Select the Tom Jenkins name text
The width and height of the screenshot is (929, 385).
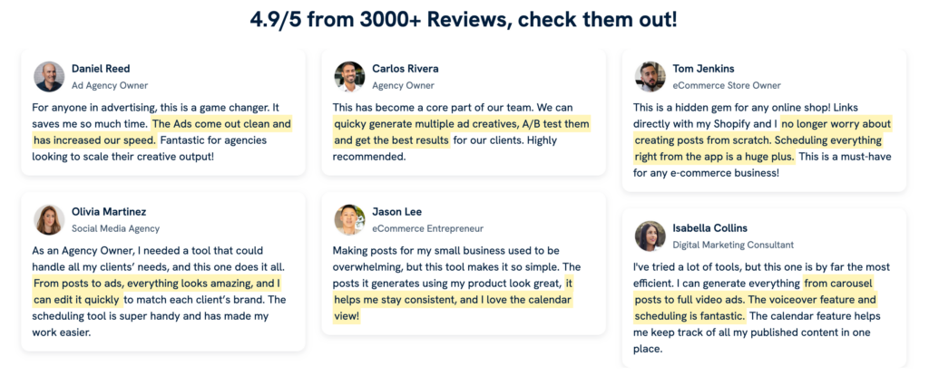click(x=703, y=69)
